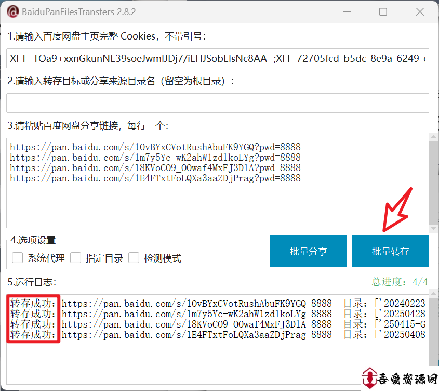Click the Cookies input field
439x391 pixels.
[x=218, y=58]
